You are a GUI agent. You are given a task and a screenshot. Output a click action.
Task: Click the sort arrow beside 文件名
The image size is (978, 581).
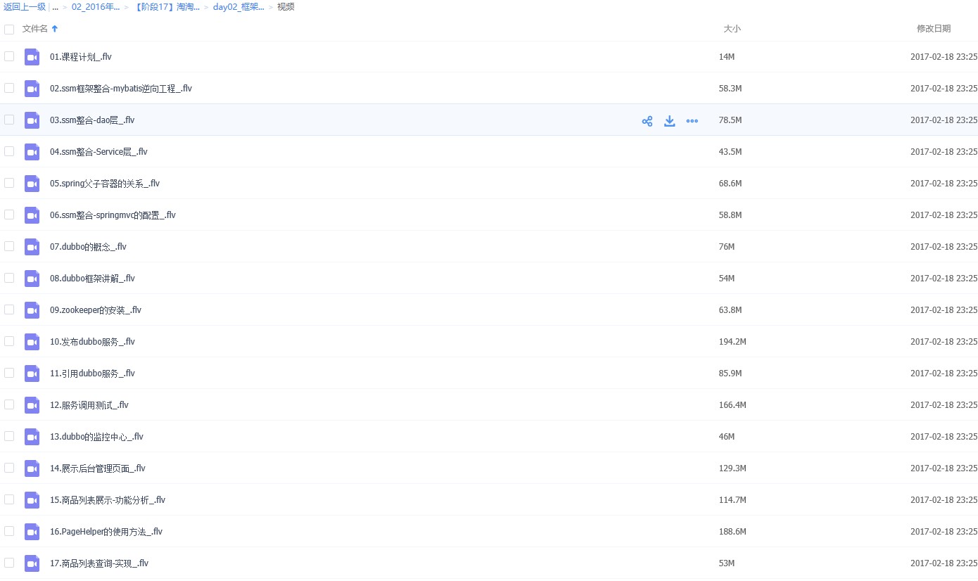(x=55, y=29)
